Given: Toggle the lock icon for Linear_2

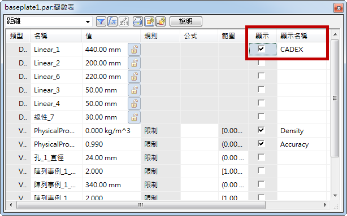Looking at the screenshot, I should point(134,63).
